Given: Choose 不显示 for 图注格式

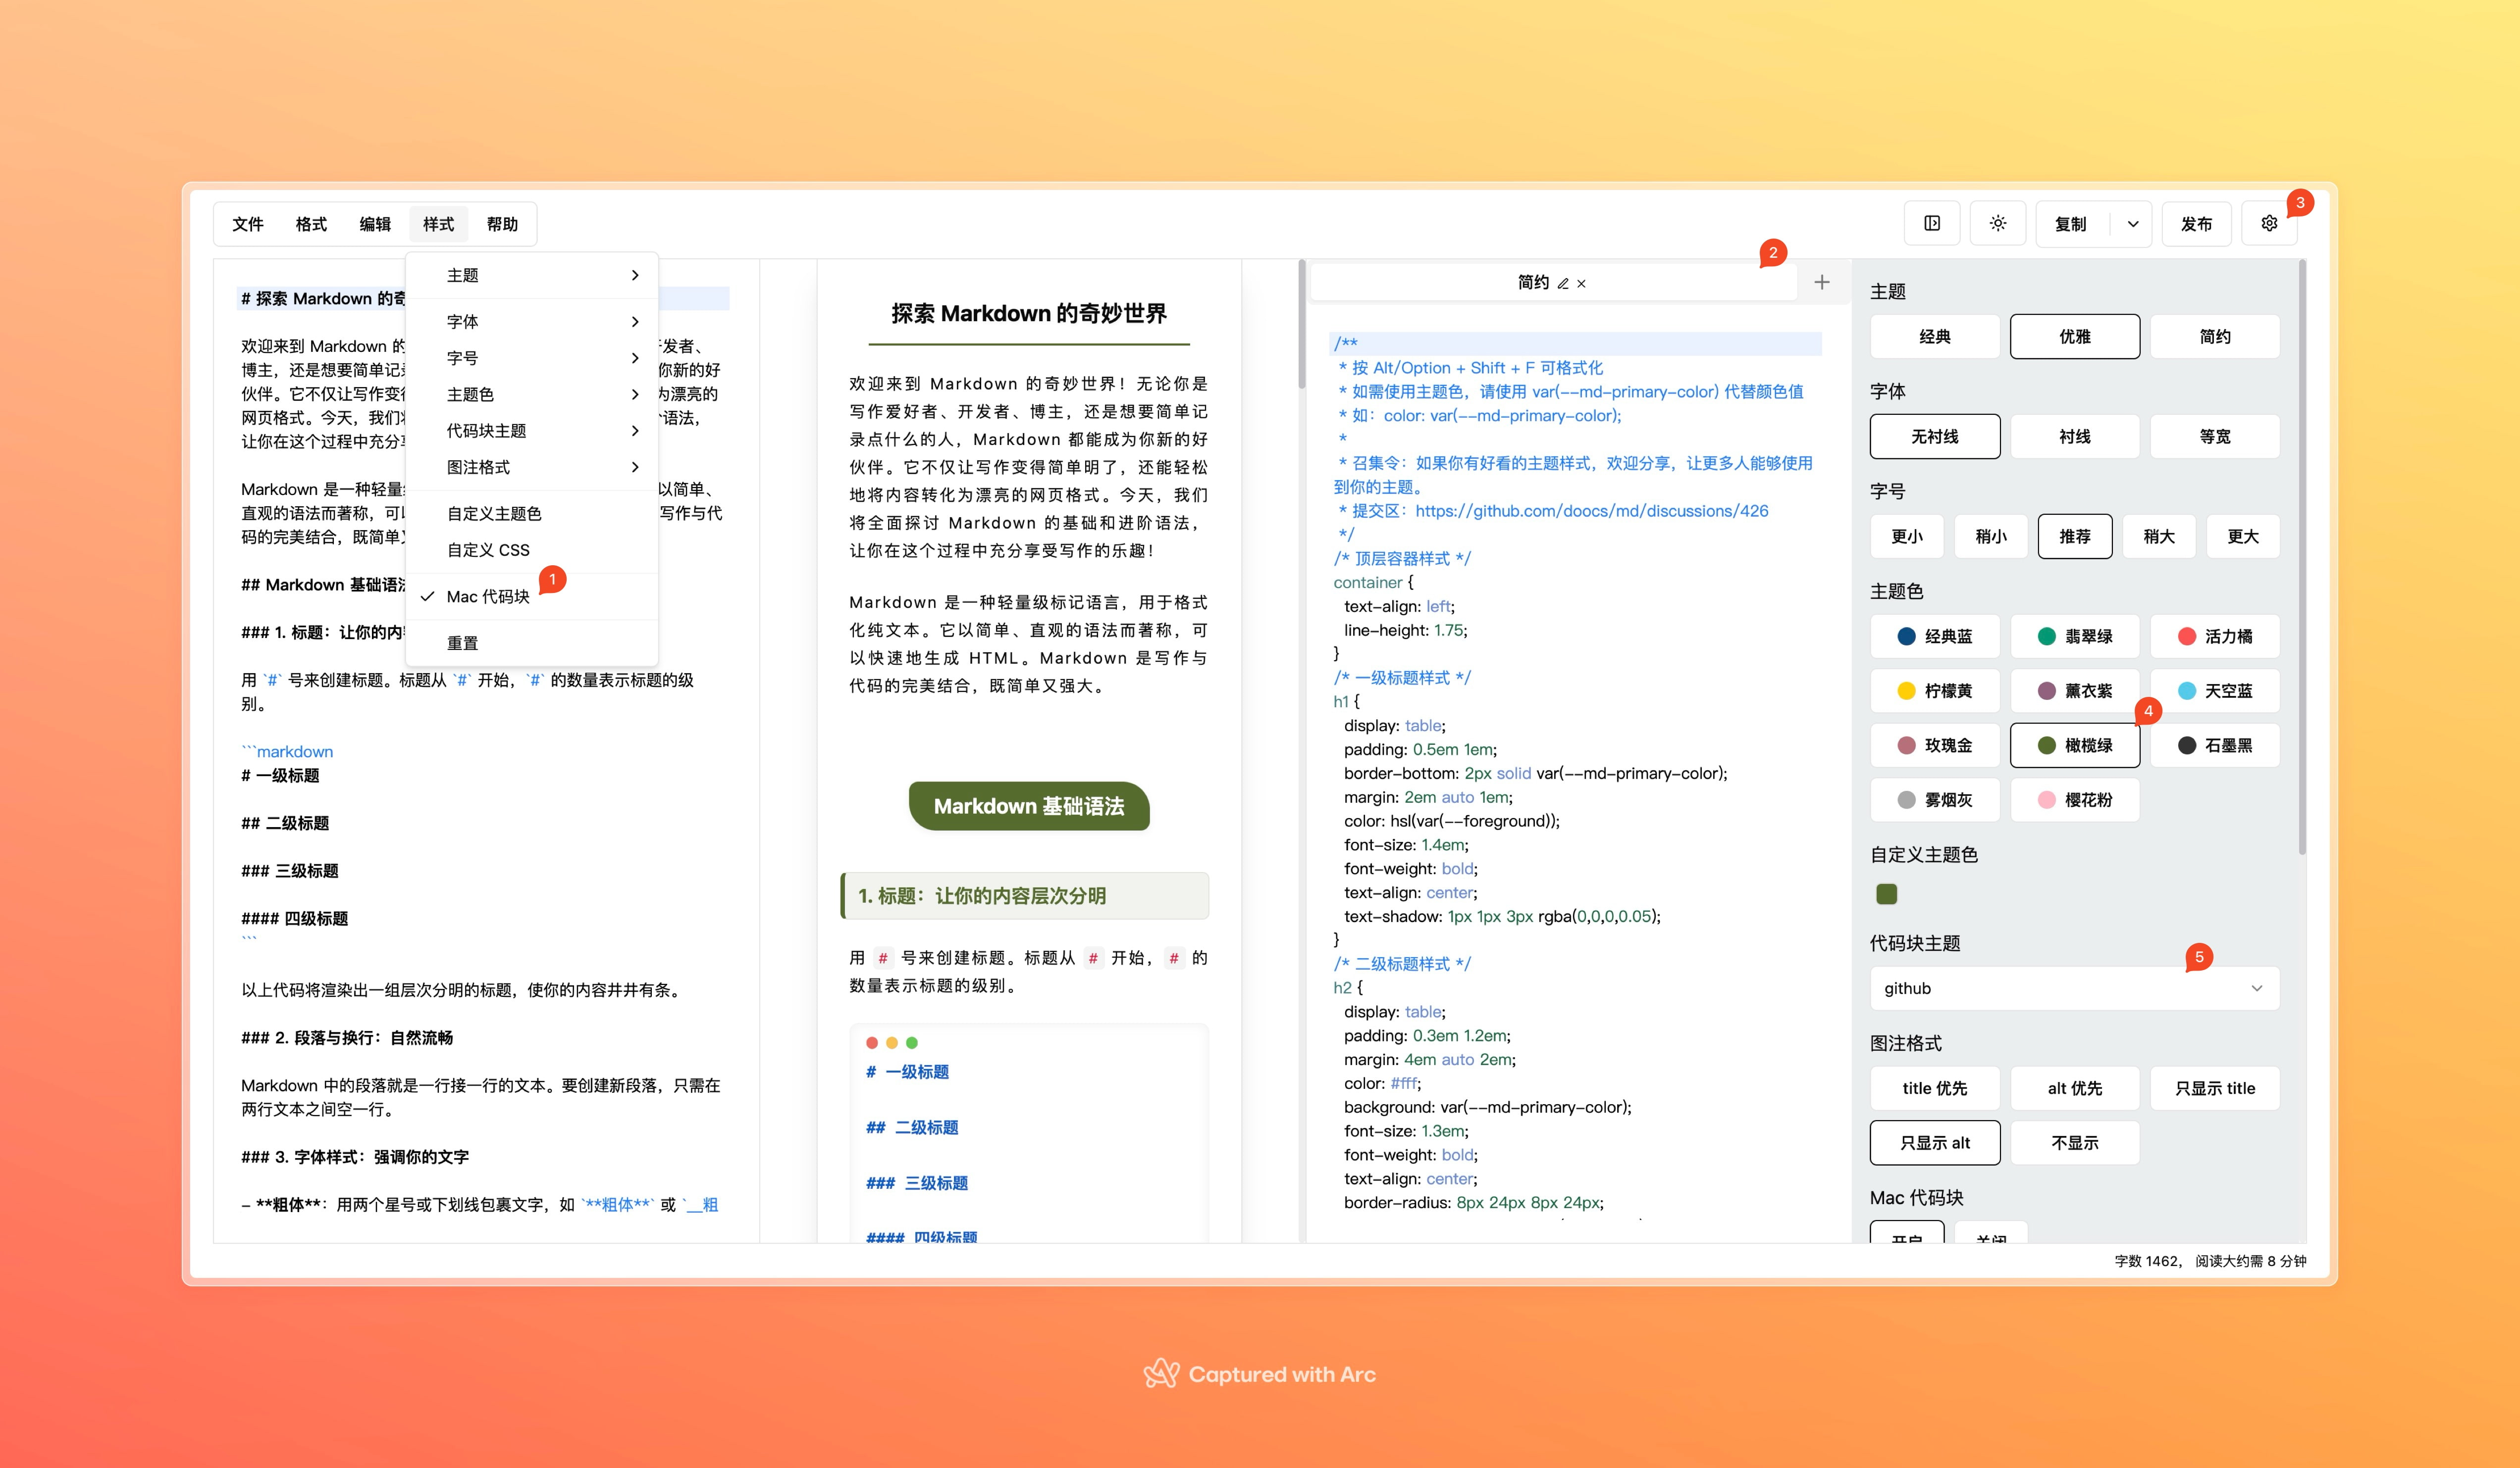Looking at the screenshot, I should click(2075, 1142).
